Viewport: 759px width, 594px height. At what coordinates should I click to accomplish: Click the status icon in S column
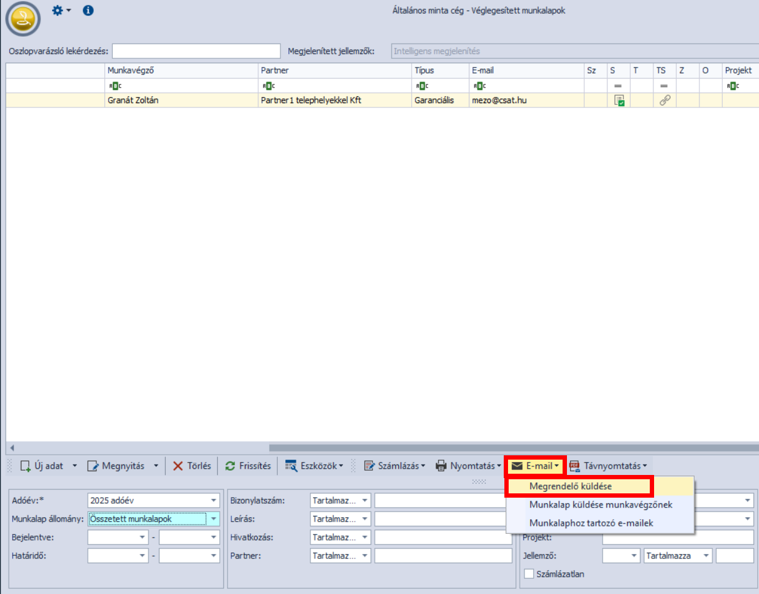(x=619, y=100)
